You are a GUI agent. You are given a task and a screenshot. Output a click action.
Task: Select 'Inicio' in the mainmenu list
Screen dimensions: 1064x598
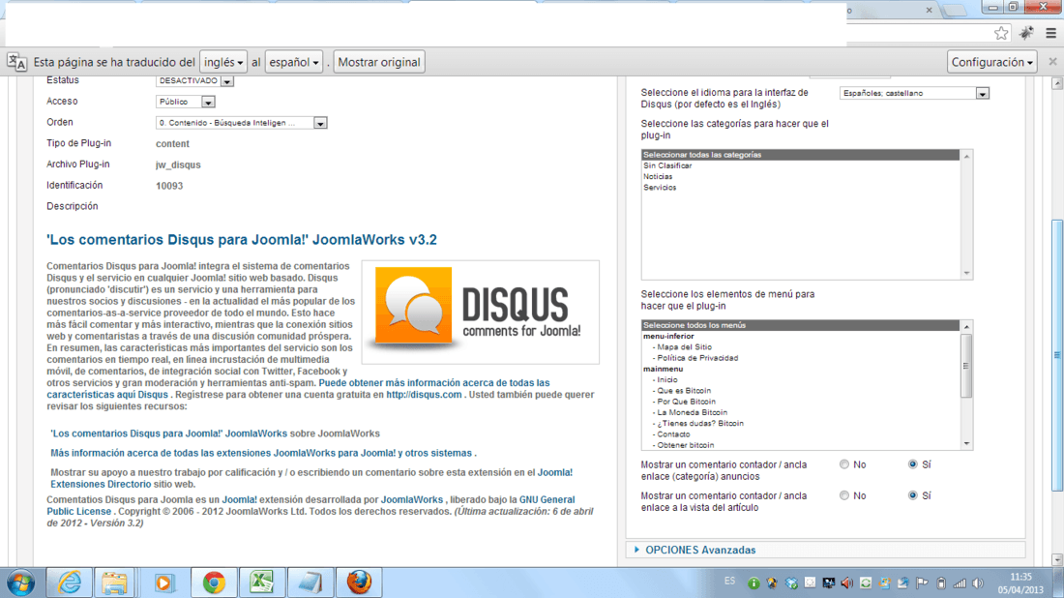[667, 379]
